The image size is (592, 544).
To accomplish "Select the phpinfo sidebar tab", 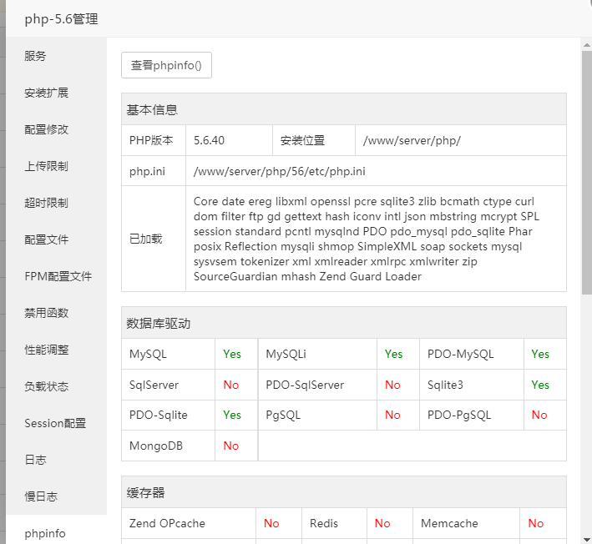I will click(45, 533).
